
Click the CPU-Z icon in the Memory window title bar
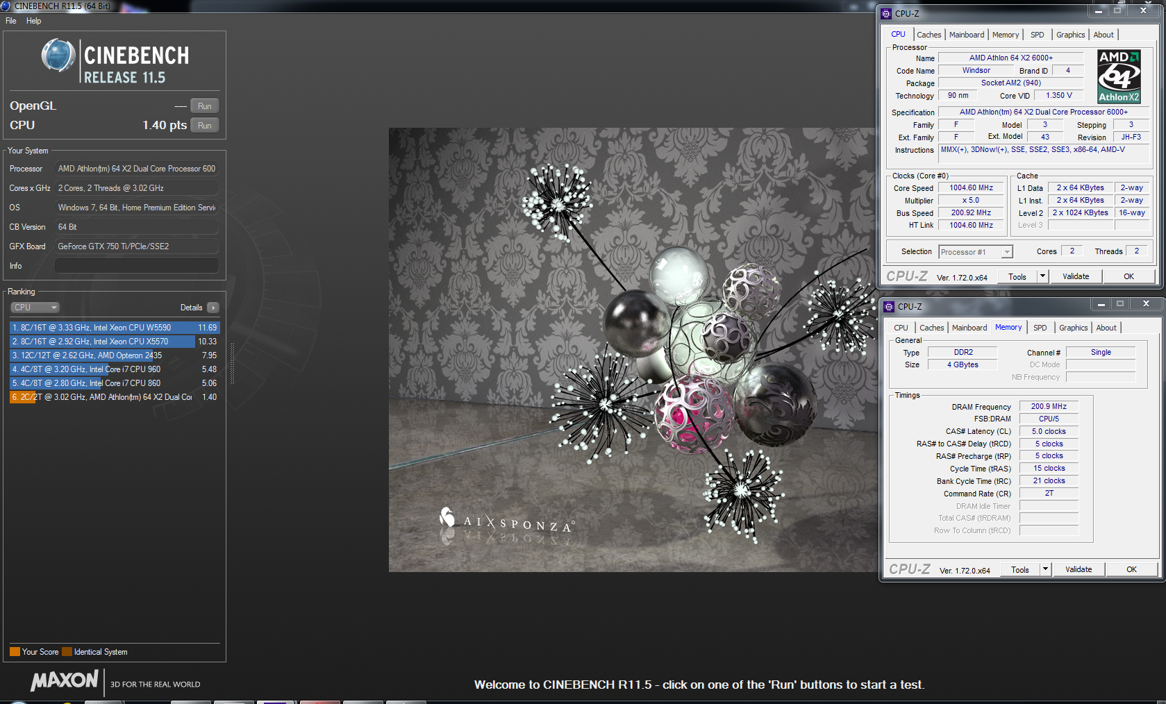[889, 306]
